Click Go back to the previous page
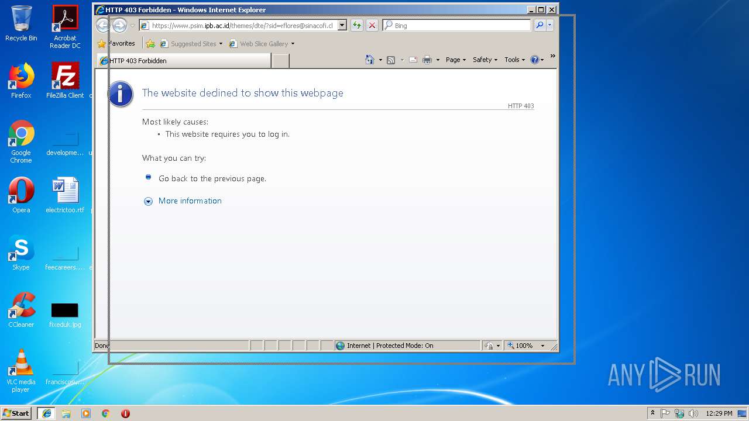 (212, 178)
